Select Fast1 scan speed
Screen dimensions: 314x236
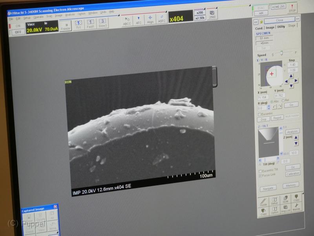(x=90, y=24)
